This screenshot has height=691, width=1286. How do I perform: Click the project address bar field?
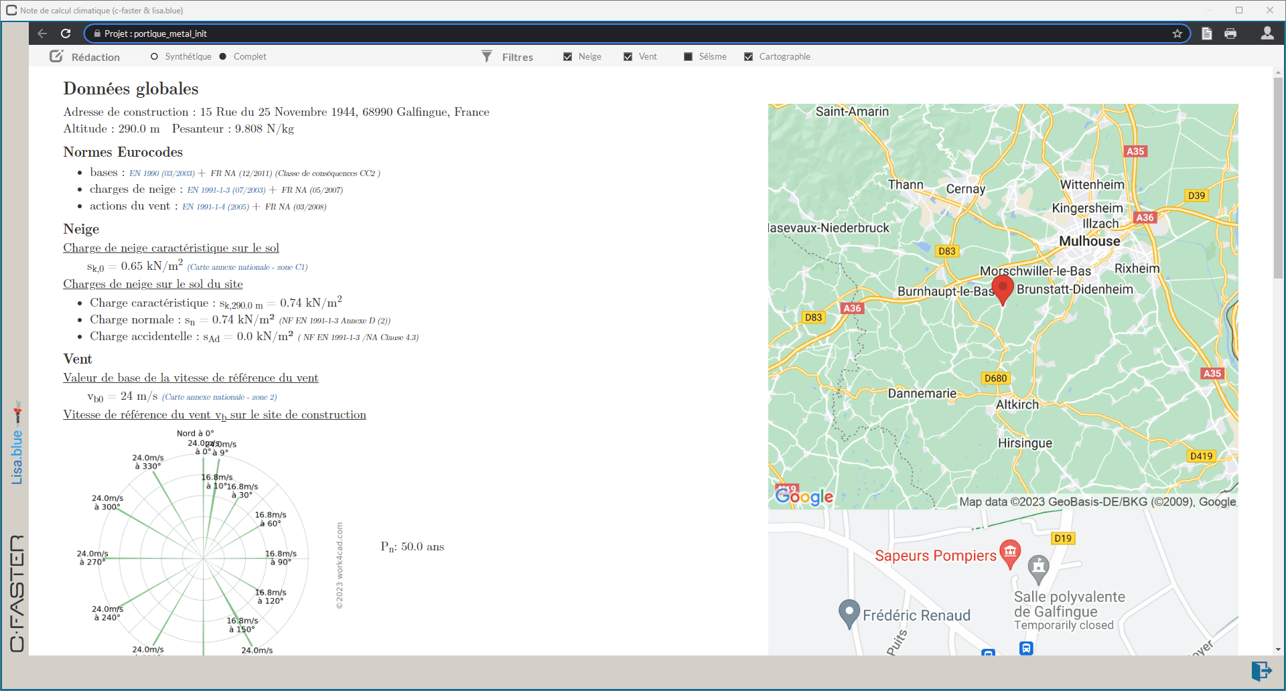pos(636,33)
